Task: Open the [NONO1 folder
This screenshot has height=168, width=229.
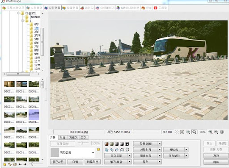Action: (35, 17)
